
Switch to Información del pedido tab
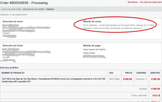(x=34, y=9)
